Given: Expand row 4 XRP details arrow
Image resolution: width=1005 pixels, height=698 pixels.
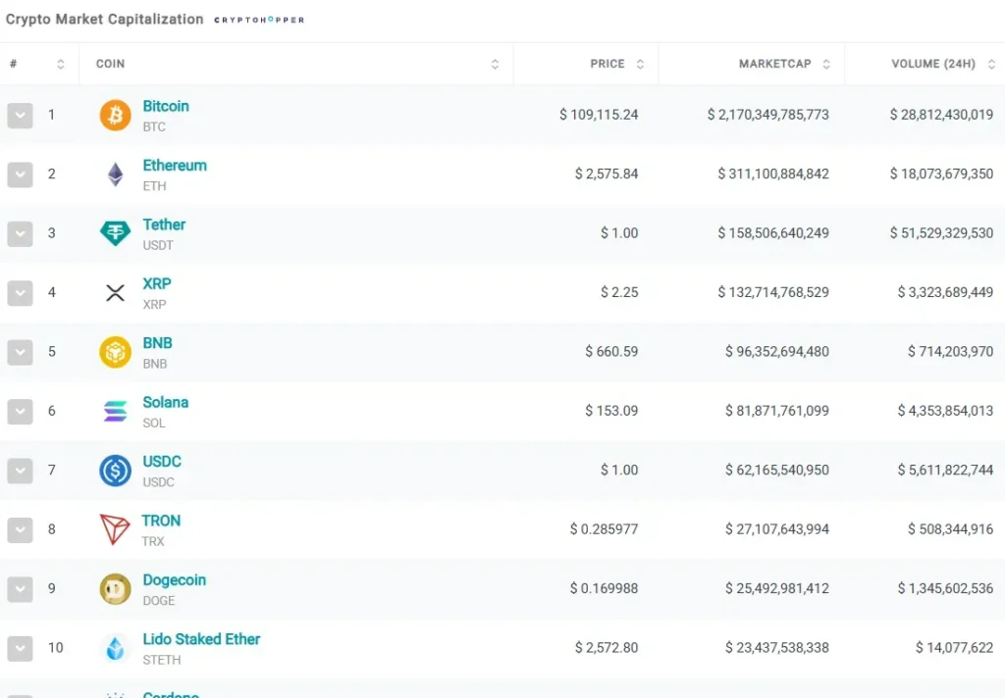Looking at the screenshot, I should pos(20,293).
